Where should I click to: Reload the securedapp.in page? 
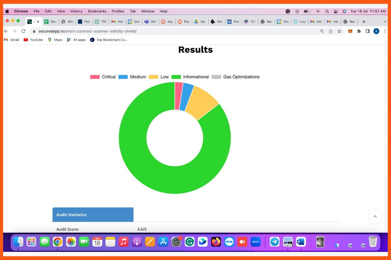[23, 31]
